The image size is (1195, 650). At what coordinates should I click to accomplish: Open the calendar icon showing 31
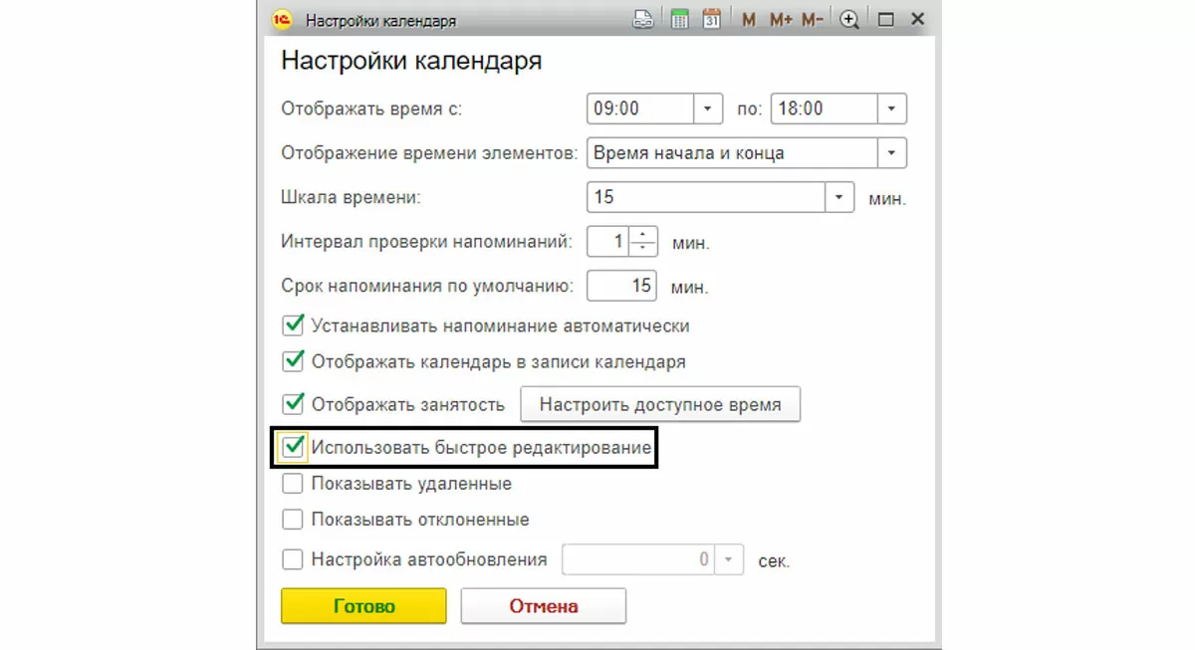pyautogui.click(x=711, y=19)
